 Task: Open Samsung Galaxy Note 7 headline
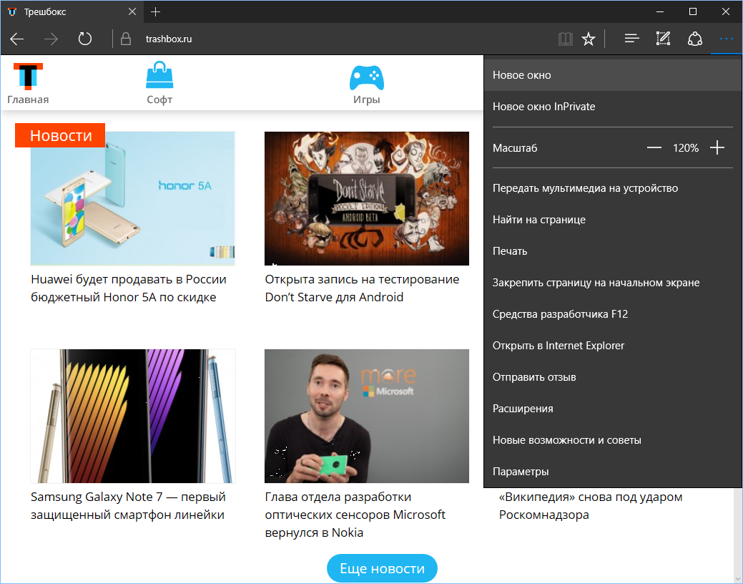pos(128,506)
